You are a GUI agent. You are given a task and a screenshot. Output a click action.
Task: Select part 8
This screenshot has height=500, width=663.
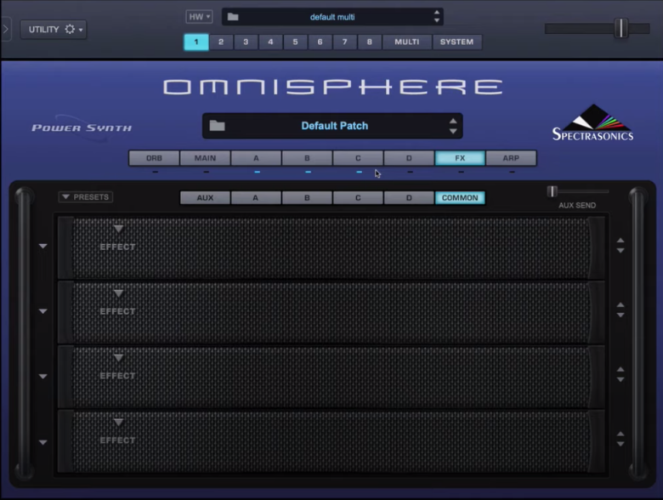click(370, 42)
